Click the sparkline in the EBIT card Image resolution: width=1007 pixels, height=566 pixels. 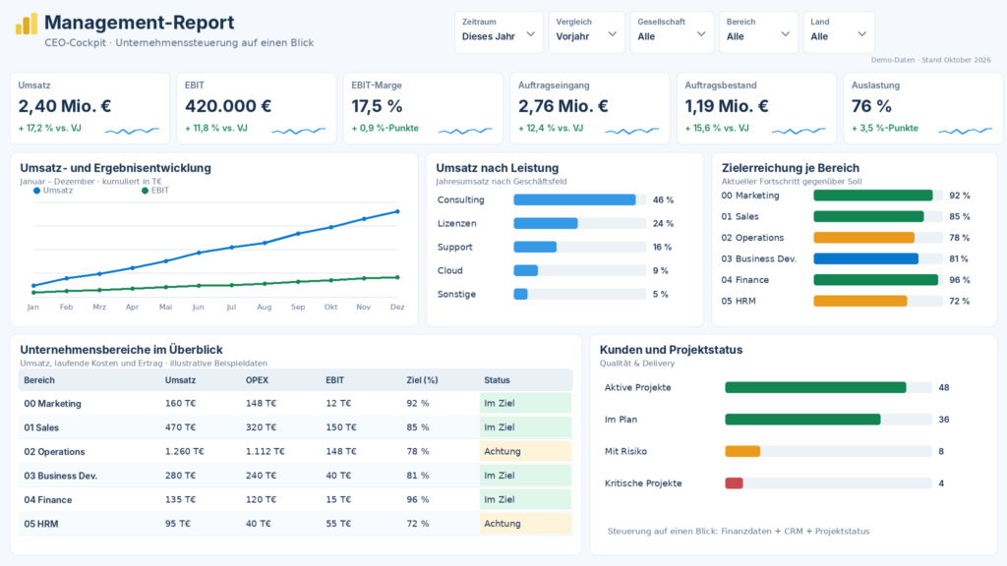[x=299, y=131]
